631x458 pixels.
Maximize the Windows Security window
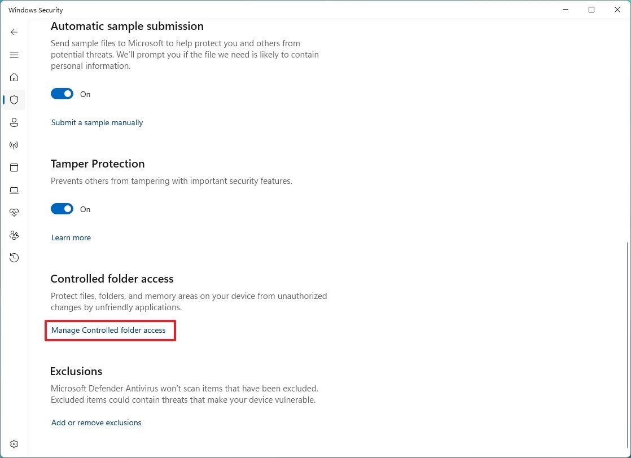(x=591, y=10)
